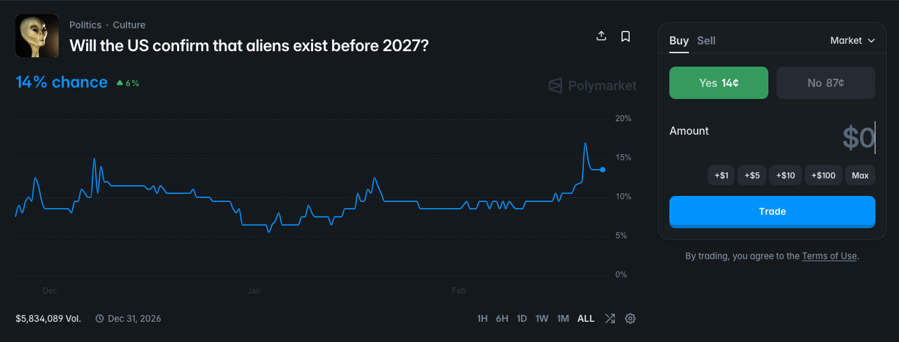Switch to the Sell tab
This screenshot has width=899, height=342.
pyautogui.click(x=706, y=40)
